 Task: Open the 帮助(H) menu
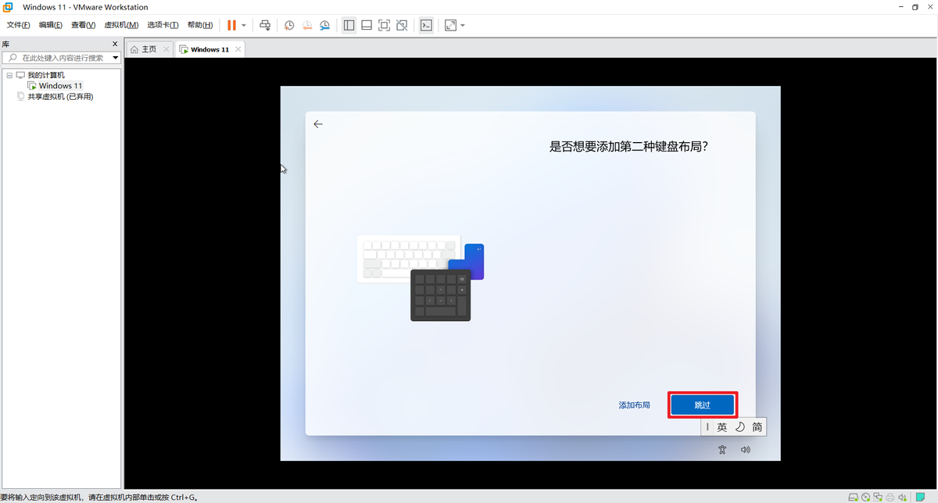200,25
